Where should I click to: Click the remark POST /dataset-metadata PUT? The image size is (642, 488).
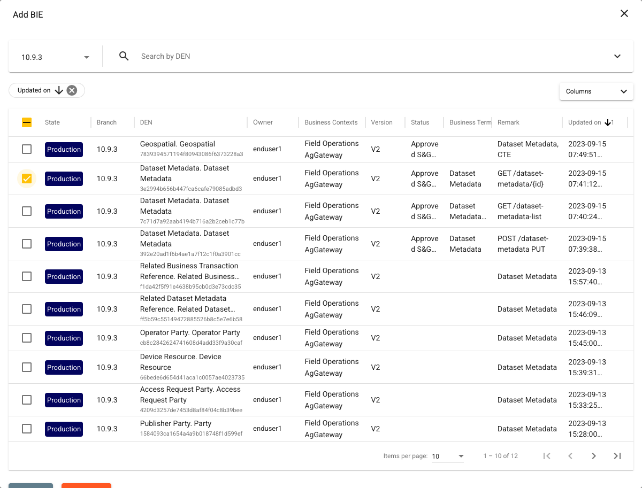click(523, 244)
